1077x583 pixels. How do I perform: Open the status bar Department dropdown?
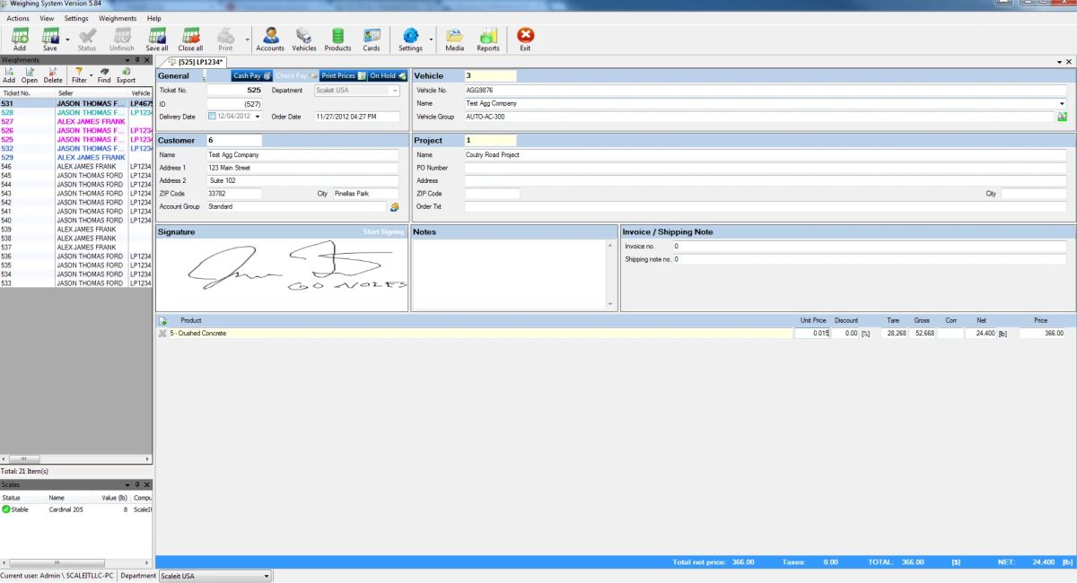pos(267,576)
